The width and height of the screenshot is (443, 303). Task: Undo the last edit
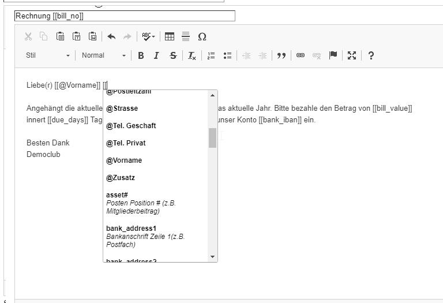click(111, 36)
